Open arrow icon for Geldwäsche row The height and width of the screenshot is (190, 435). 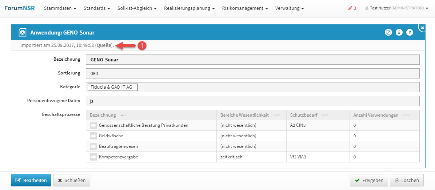click(93, 136)
